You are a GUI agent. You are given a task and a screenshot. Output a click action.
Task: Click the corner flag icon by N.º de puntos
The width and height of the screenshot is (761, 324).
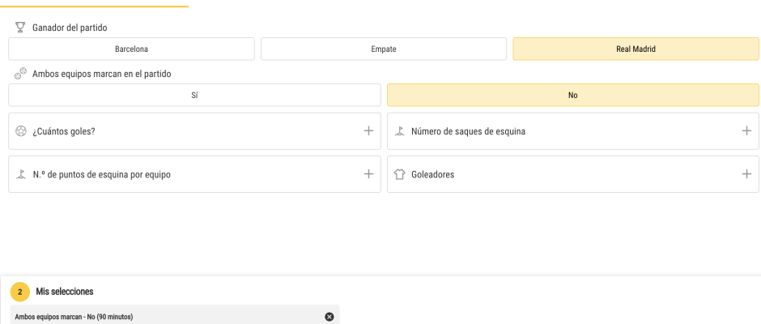point(20,174)
